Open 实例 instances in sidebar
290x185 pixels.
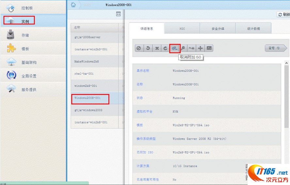tap(33, 21)
